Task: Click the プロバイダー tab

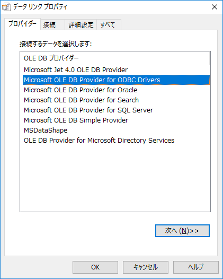Action: [x=23, y=24]
